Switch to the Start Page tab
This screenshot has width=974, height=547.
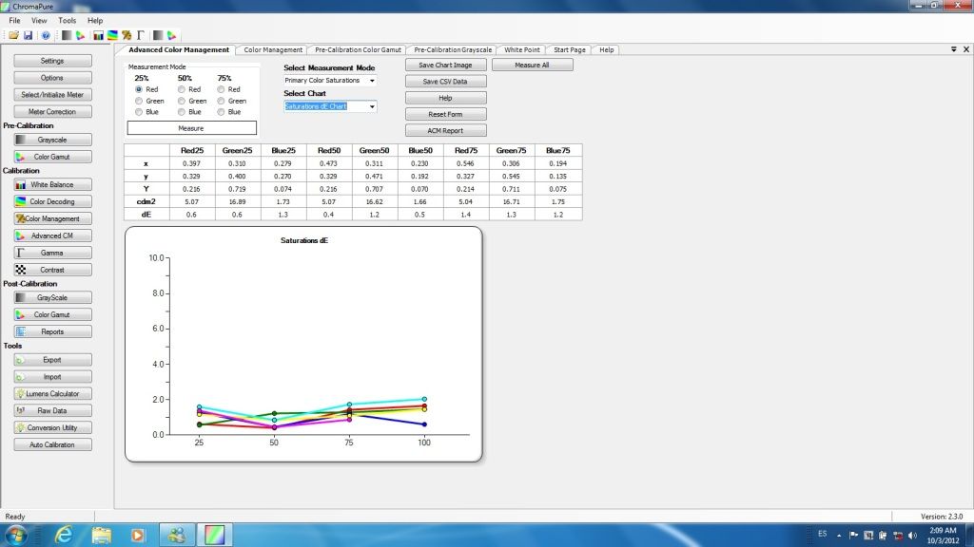coord(570,49)
